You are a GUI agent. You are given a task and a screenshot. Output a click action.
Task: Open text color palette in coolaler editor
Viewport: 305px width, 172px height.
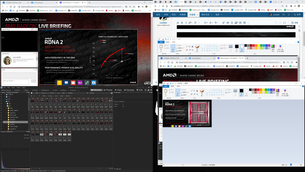click(x=195, y=23)
